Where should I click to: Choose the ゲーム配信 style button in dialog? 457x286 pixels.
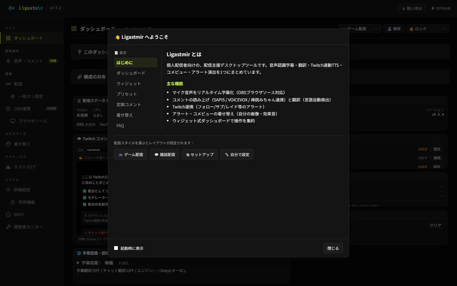(x=130, y=154)
